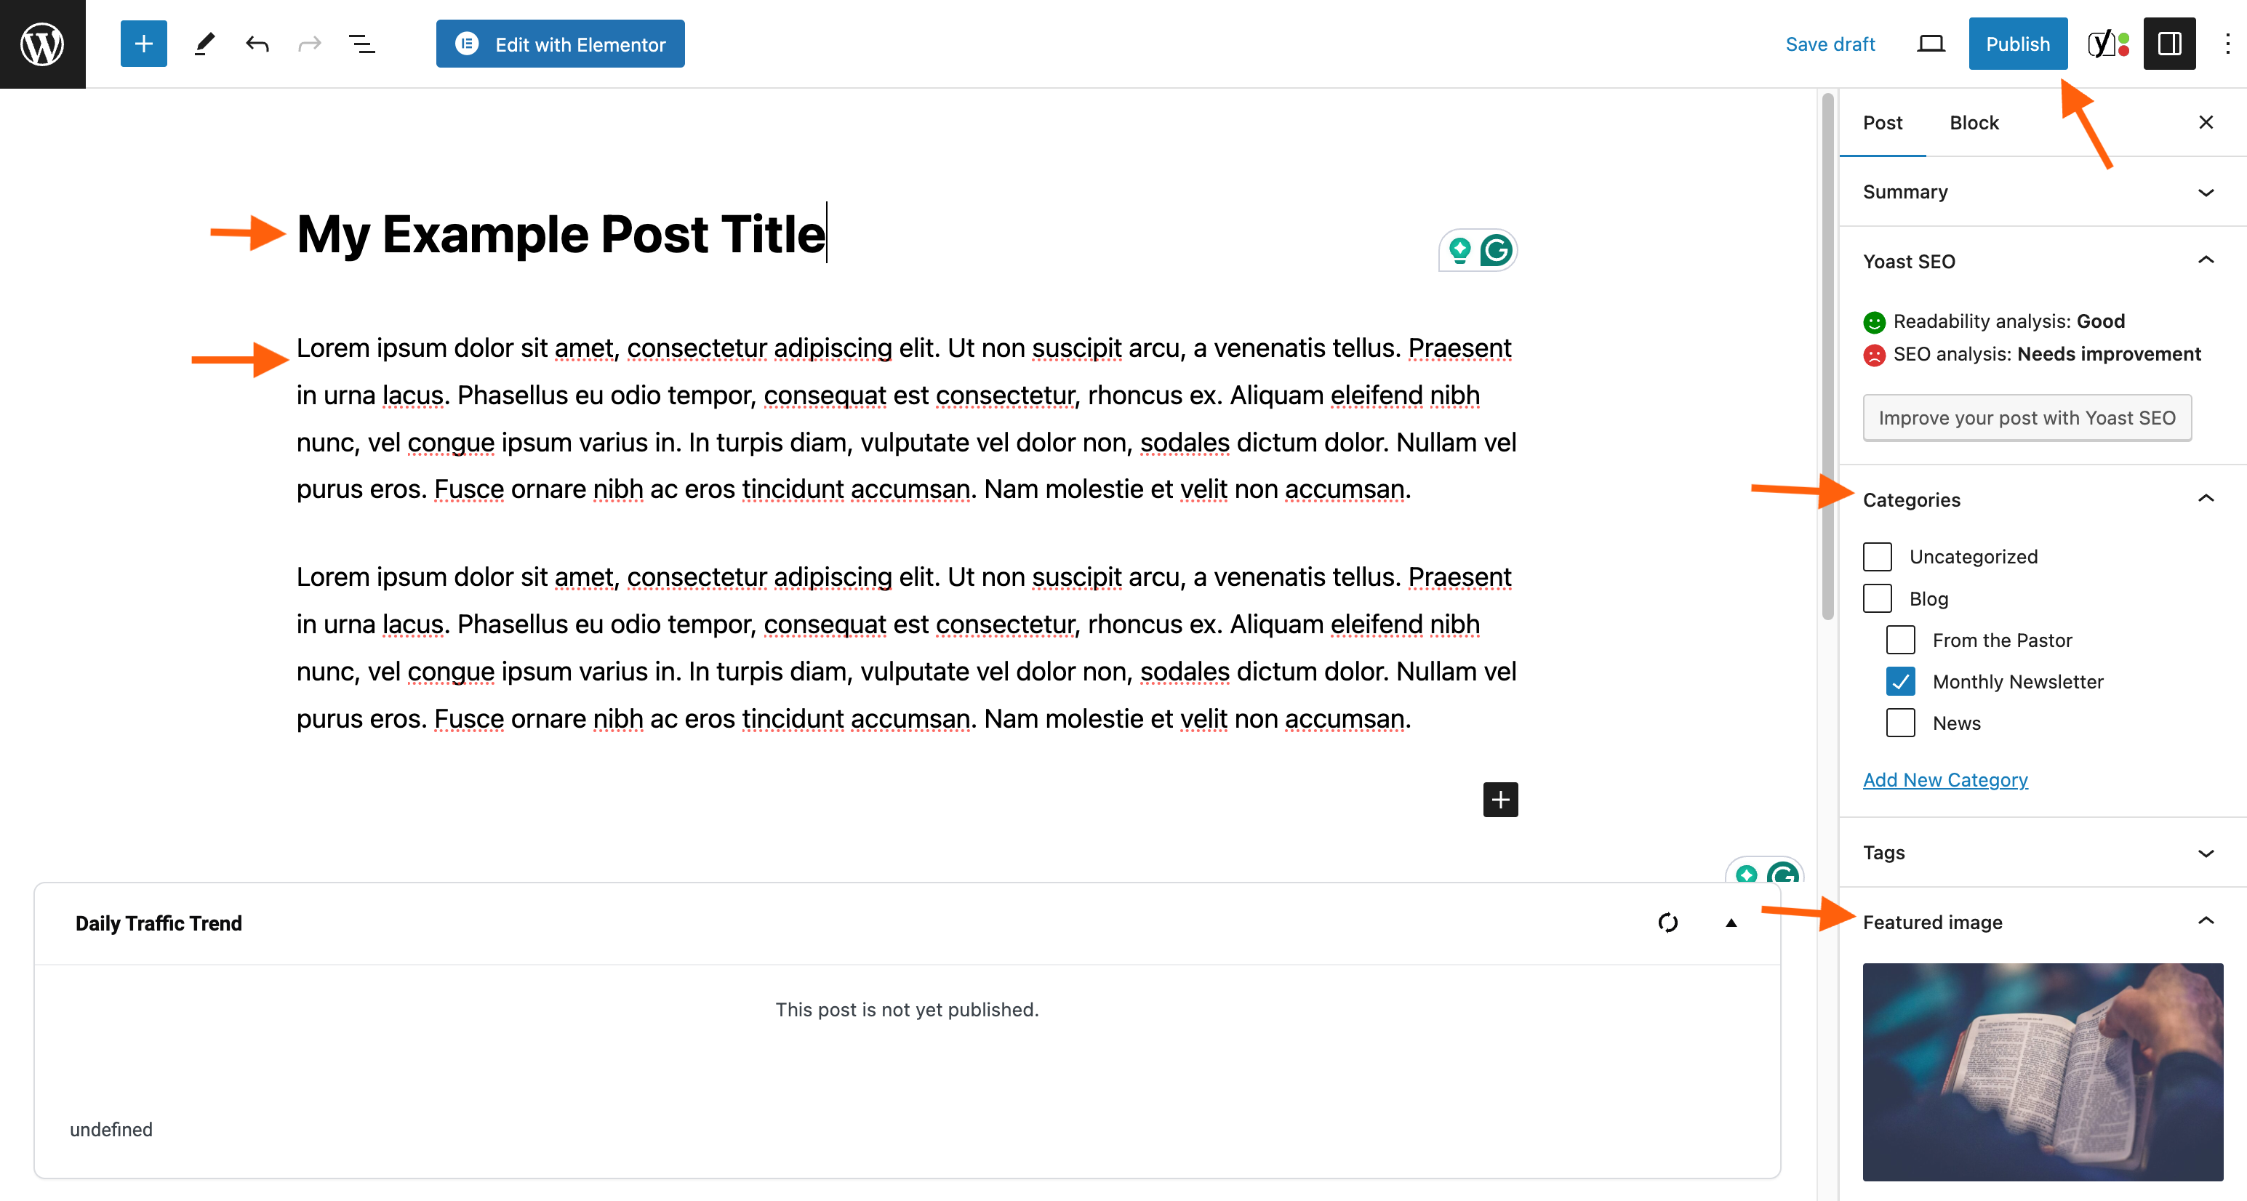
Task: Select the Tools pencil icon
Action: pyautogui.click(x=204, y=44)
